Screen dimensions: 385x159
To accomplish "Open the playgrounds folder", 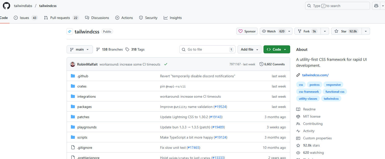I will click(x=87, y=127).
